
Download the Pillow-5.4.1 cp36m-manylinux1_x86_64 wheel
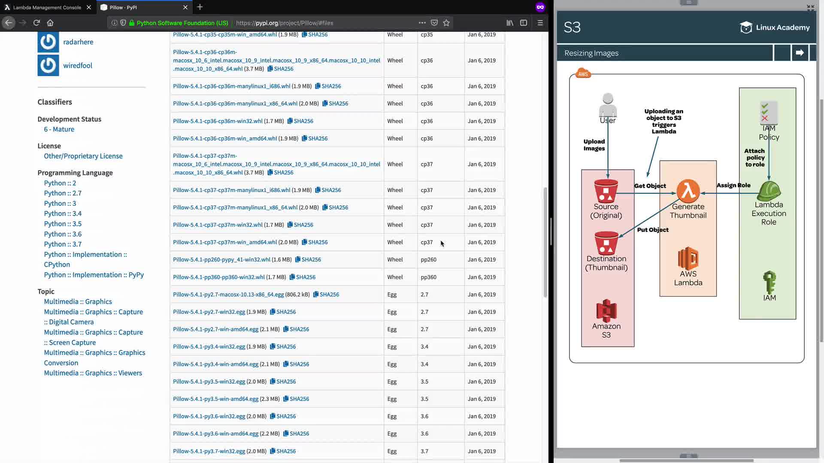click(x=235, y=104)
